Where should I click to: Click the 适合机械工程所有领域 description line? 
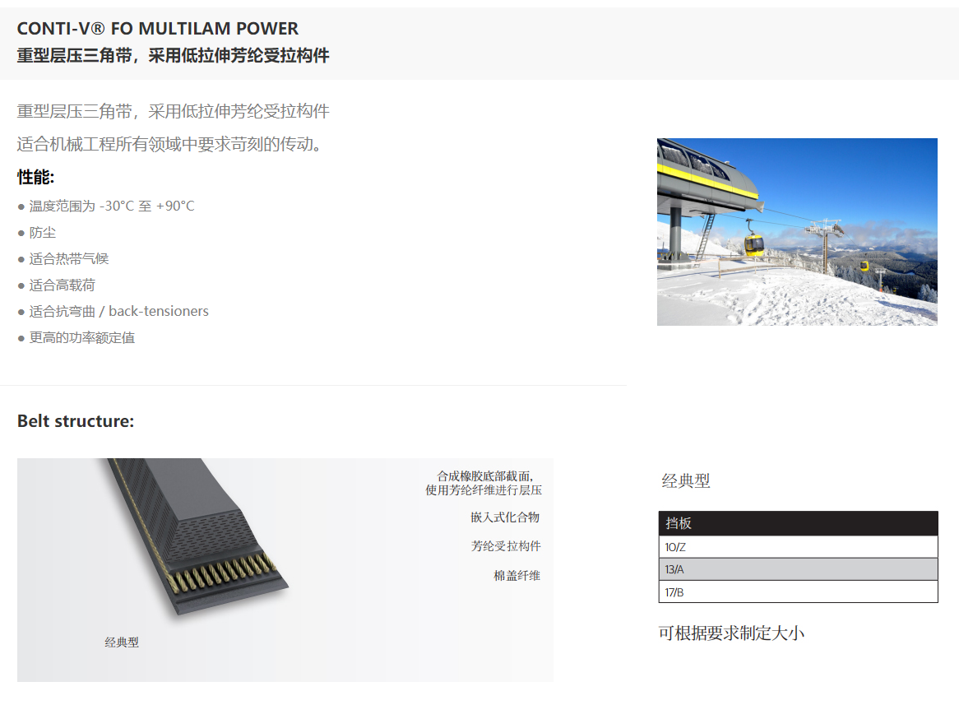(169, 145)
